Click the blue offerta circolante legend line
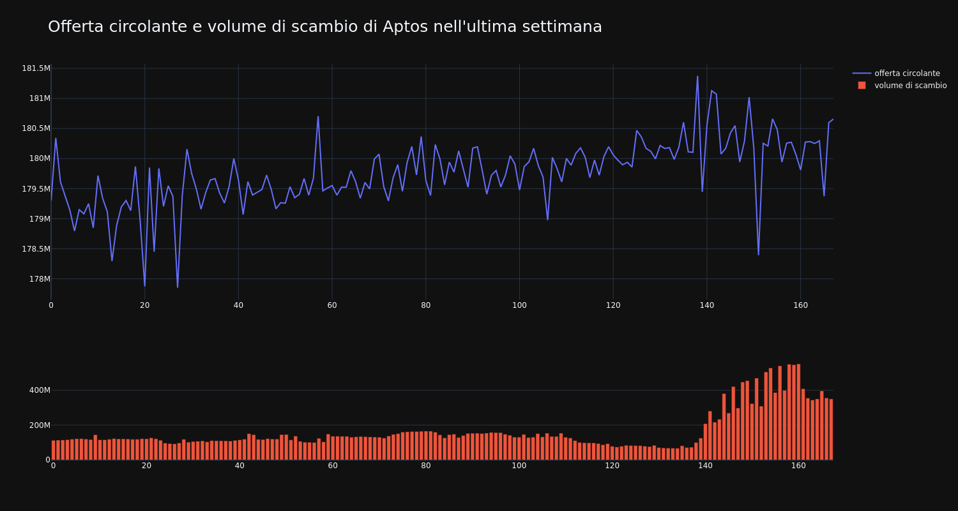This screenshot has width=958, height=511. [x=862, y=73]
